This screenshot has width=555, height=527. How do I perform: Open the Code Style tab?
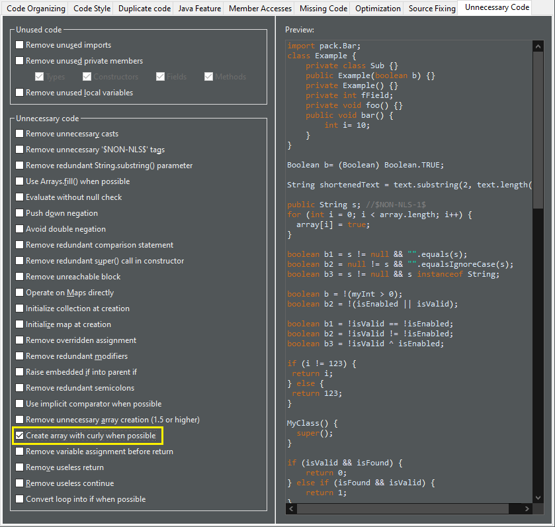(x=92, y=9)
